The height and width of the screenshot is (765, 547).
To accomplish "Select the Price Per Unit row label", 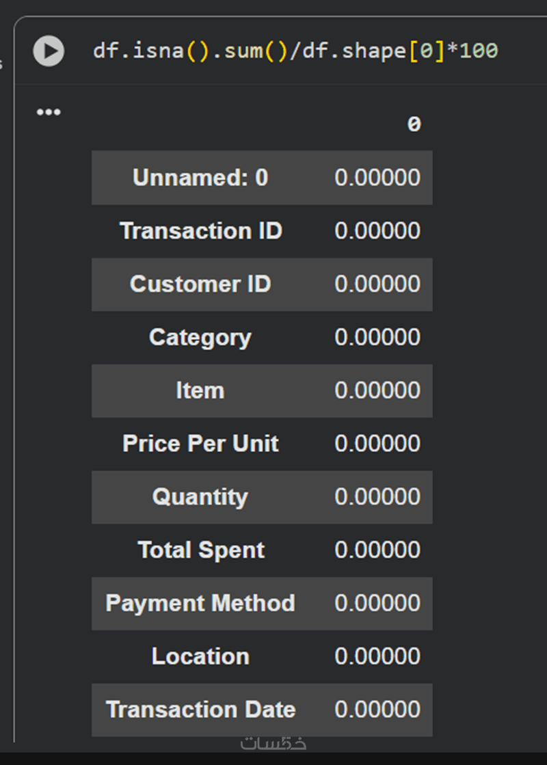I will coord(200,444).
